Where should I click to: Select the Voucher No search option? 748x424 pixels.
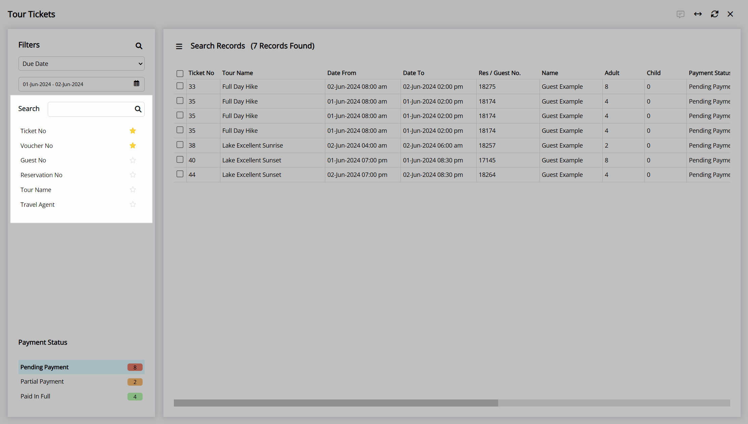click(x=37, y=146)
